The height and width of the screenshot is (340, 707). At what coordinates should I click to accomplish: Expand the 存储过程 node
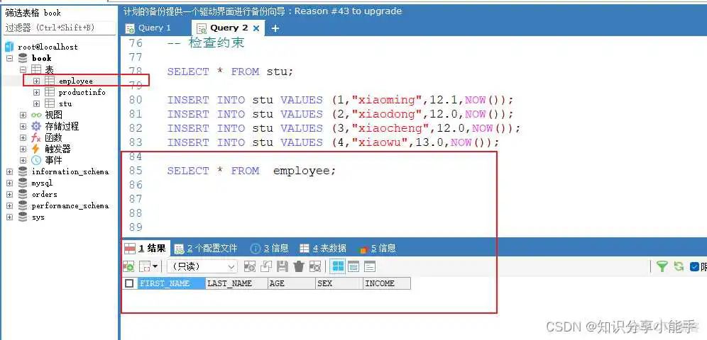(23, 126)
